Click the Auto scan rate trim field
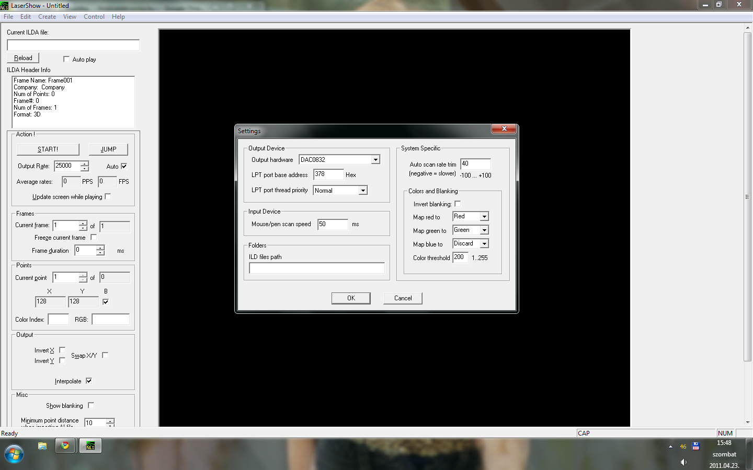753x470 pixels. [475, 164]
